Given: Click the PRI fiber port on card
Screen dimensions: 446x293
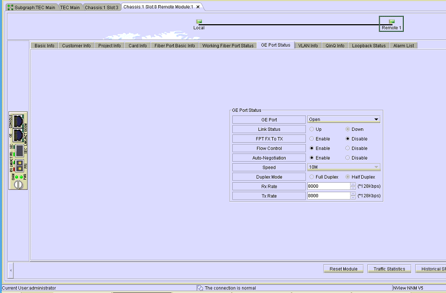Looking at the screenshot, I should pyautogui.click(x=20, y=166).
